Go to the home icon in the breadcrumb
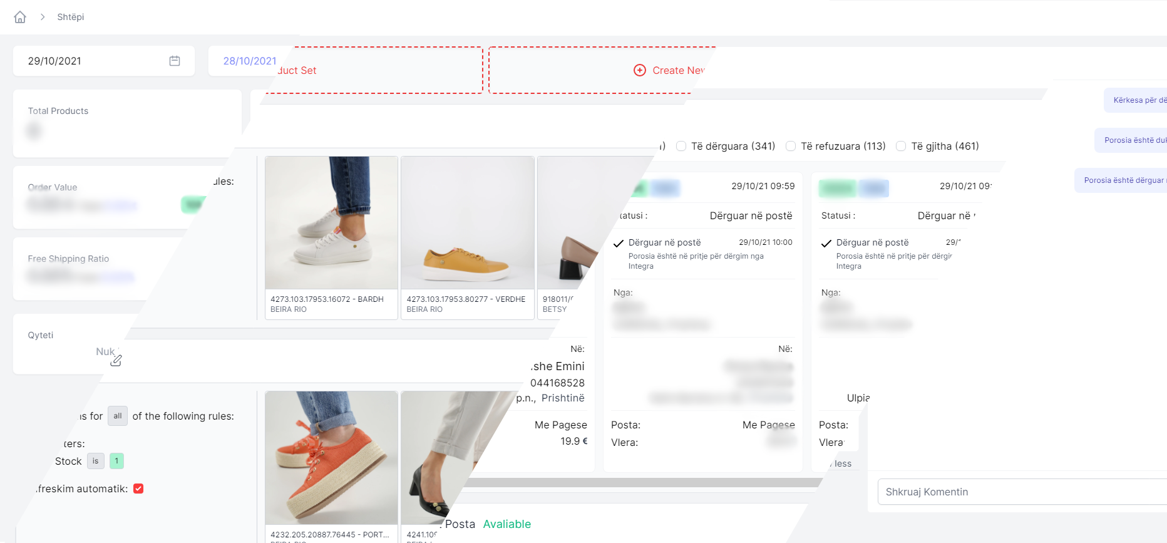The image size is (1167, 543). [x=20, y=17]
